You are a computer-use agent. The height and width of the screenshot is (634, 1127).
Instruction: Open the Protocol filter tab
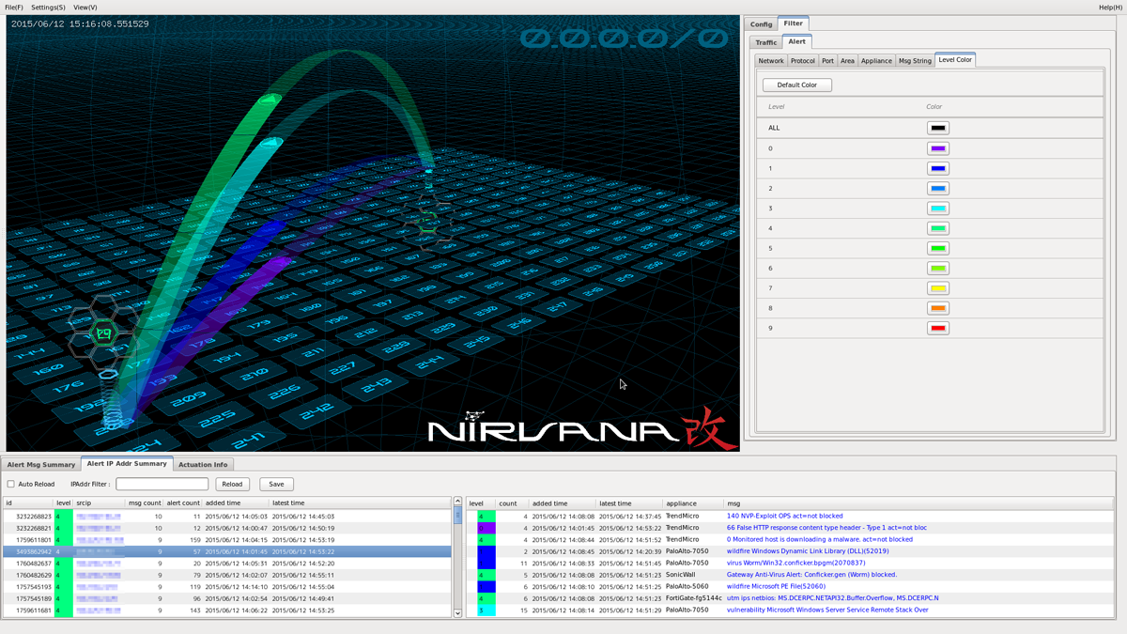(803, 61)
